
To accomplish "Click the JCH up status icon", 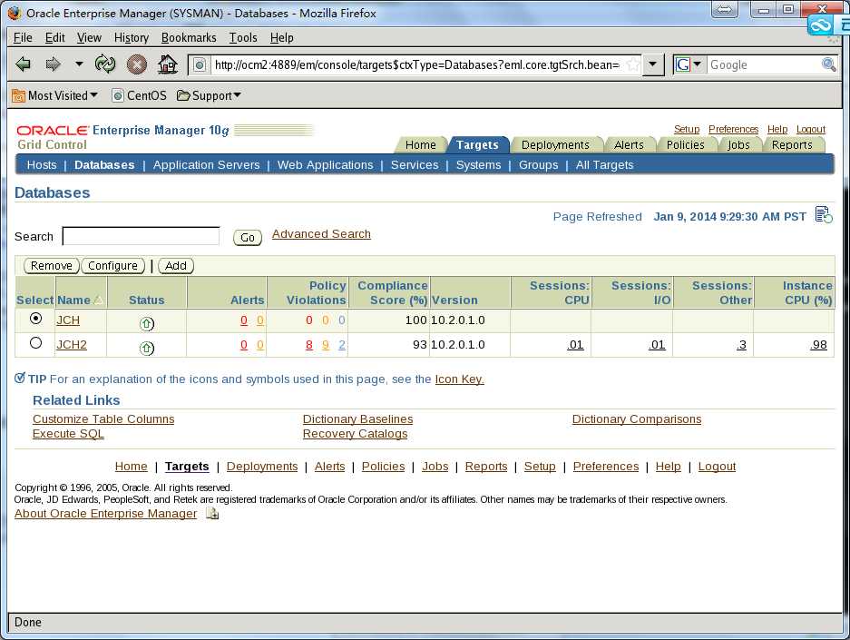I will tap(146, 324).
